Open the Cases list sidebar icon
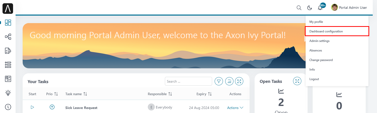Screen dimensions: 377x113 (8, 65)
